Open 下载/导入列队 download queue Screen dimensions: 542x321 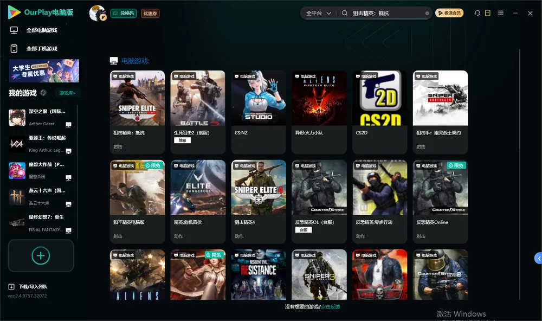coord(33,287)
